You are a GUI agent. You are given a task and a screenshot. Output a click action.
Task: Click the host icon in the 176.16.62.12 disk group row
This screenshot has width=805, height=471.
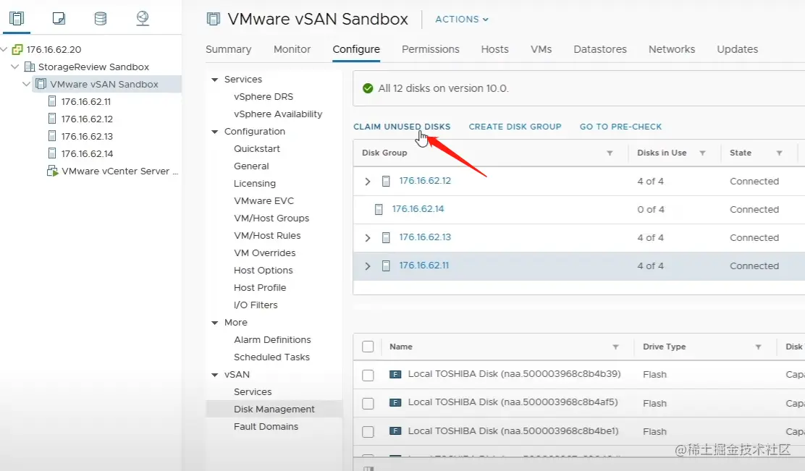click(386, 181)
